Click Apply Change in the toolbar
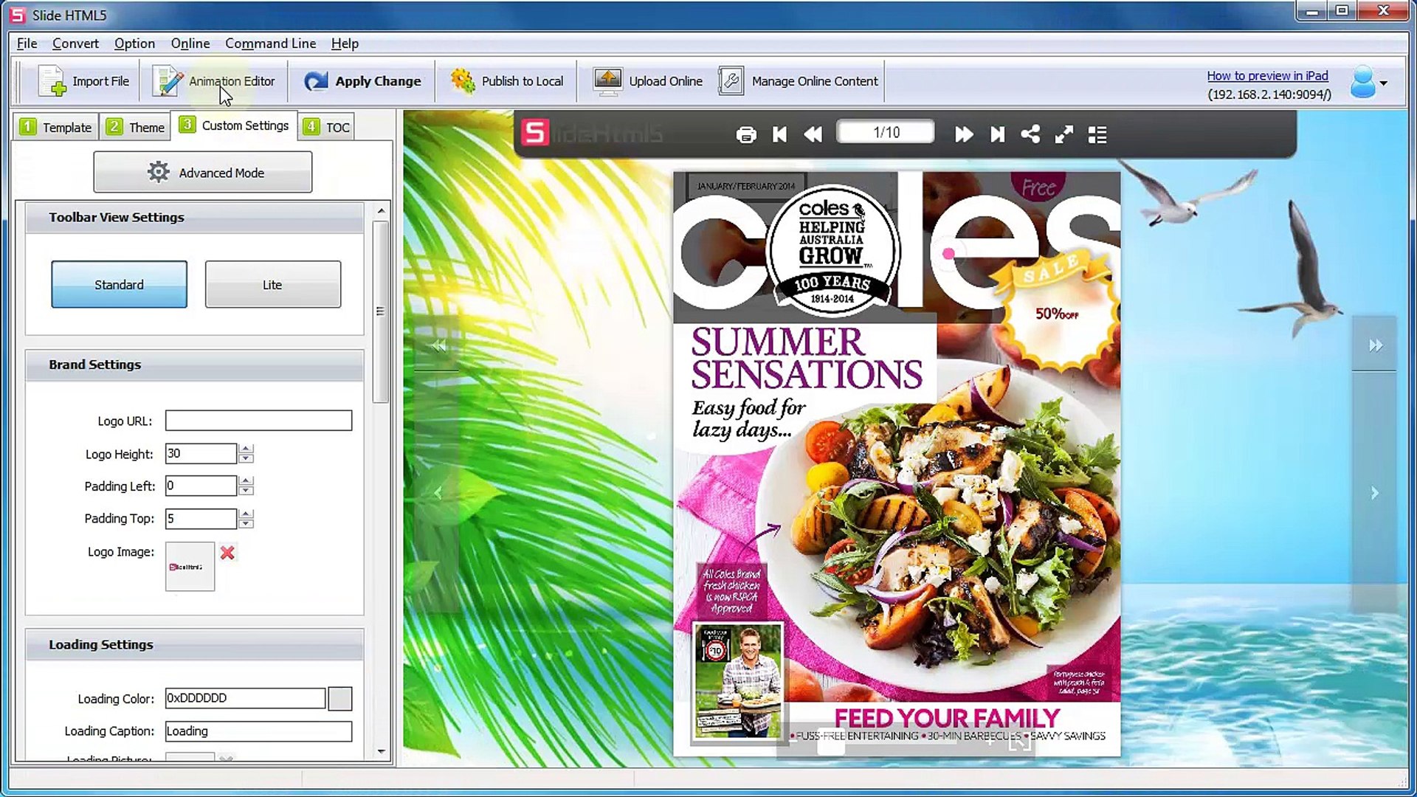Screen dimensions: 1417x797 [x=362, y=81]
